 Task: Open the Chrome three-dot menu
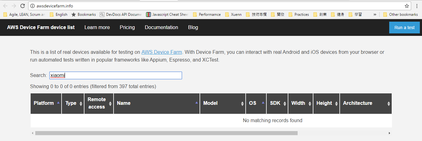pyautogui.click(x=416, y=6)
